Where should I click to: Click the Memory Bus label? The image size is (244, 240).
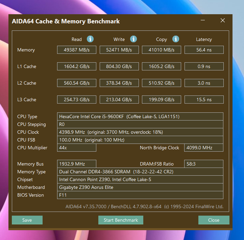pos(30,164)
